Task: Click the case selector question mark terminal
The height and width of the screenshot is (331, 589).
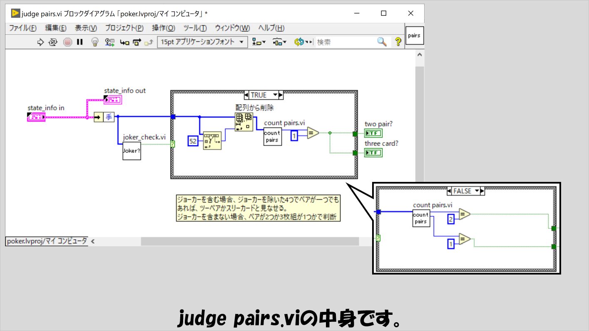Action: pos(172,144)
